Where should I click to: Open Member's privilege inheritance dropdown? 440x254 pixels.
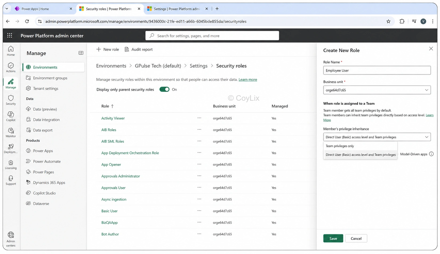click(x=377, y=137)
